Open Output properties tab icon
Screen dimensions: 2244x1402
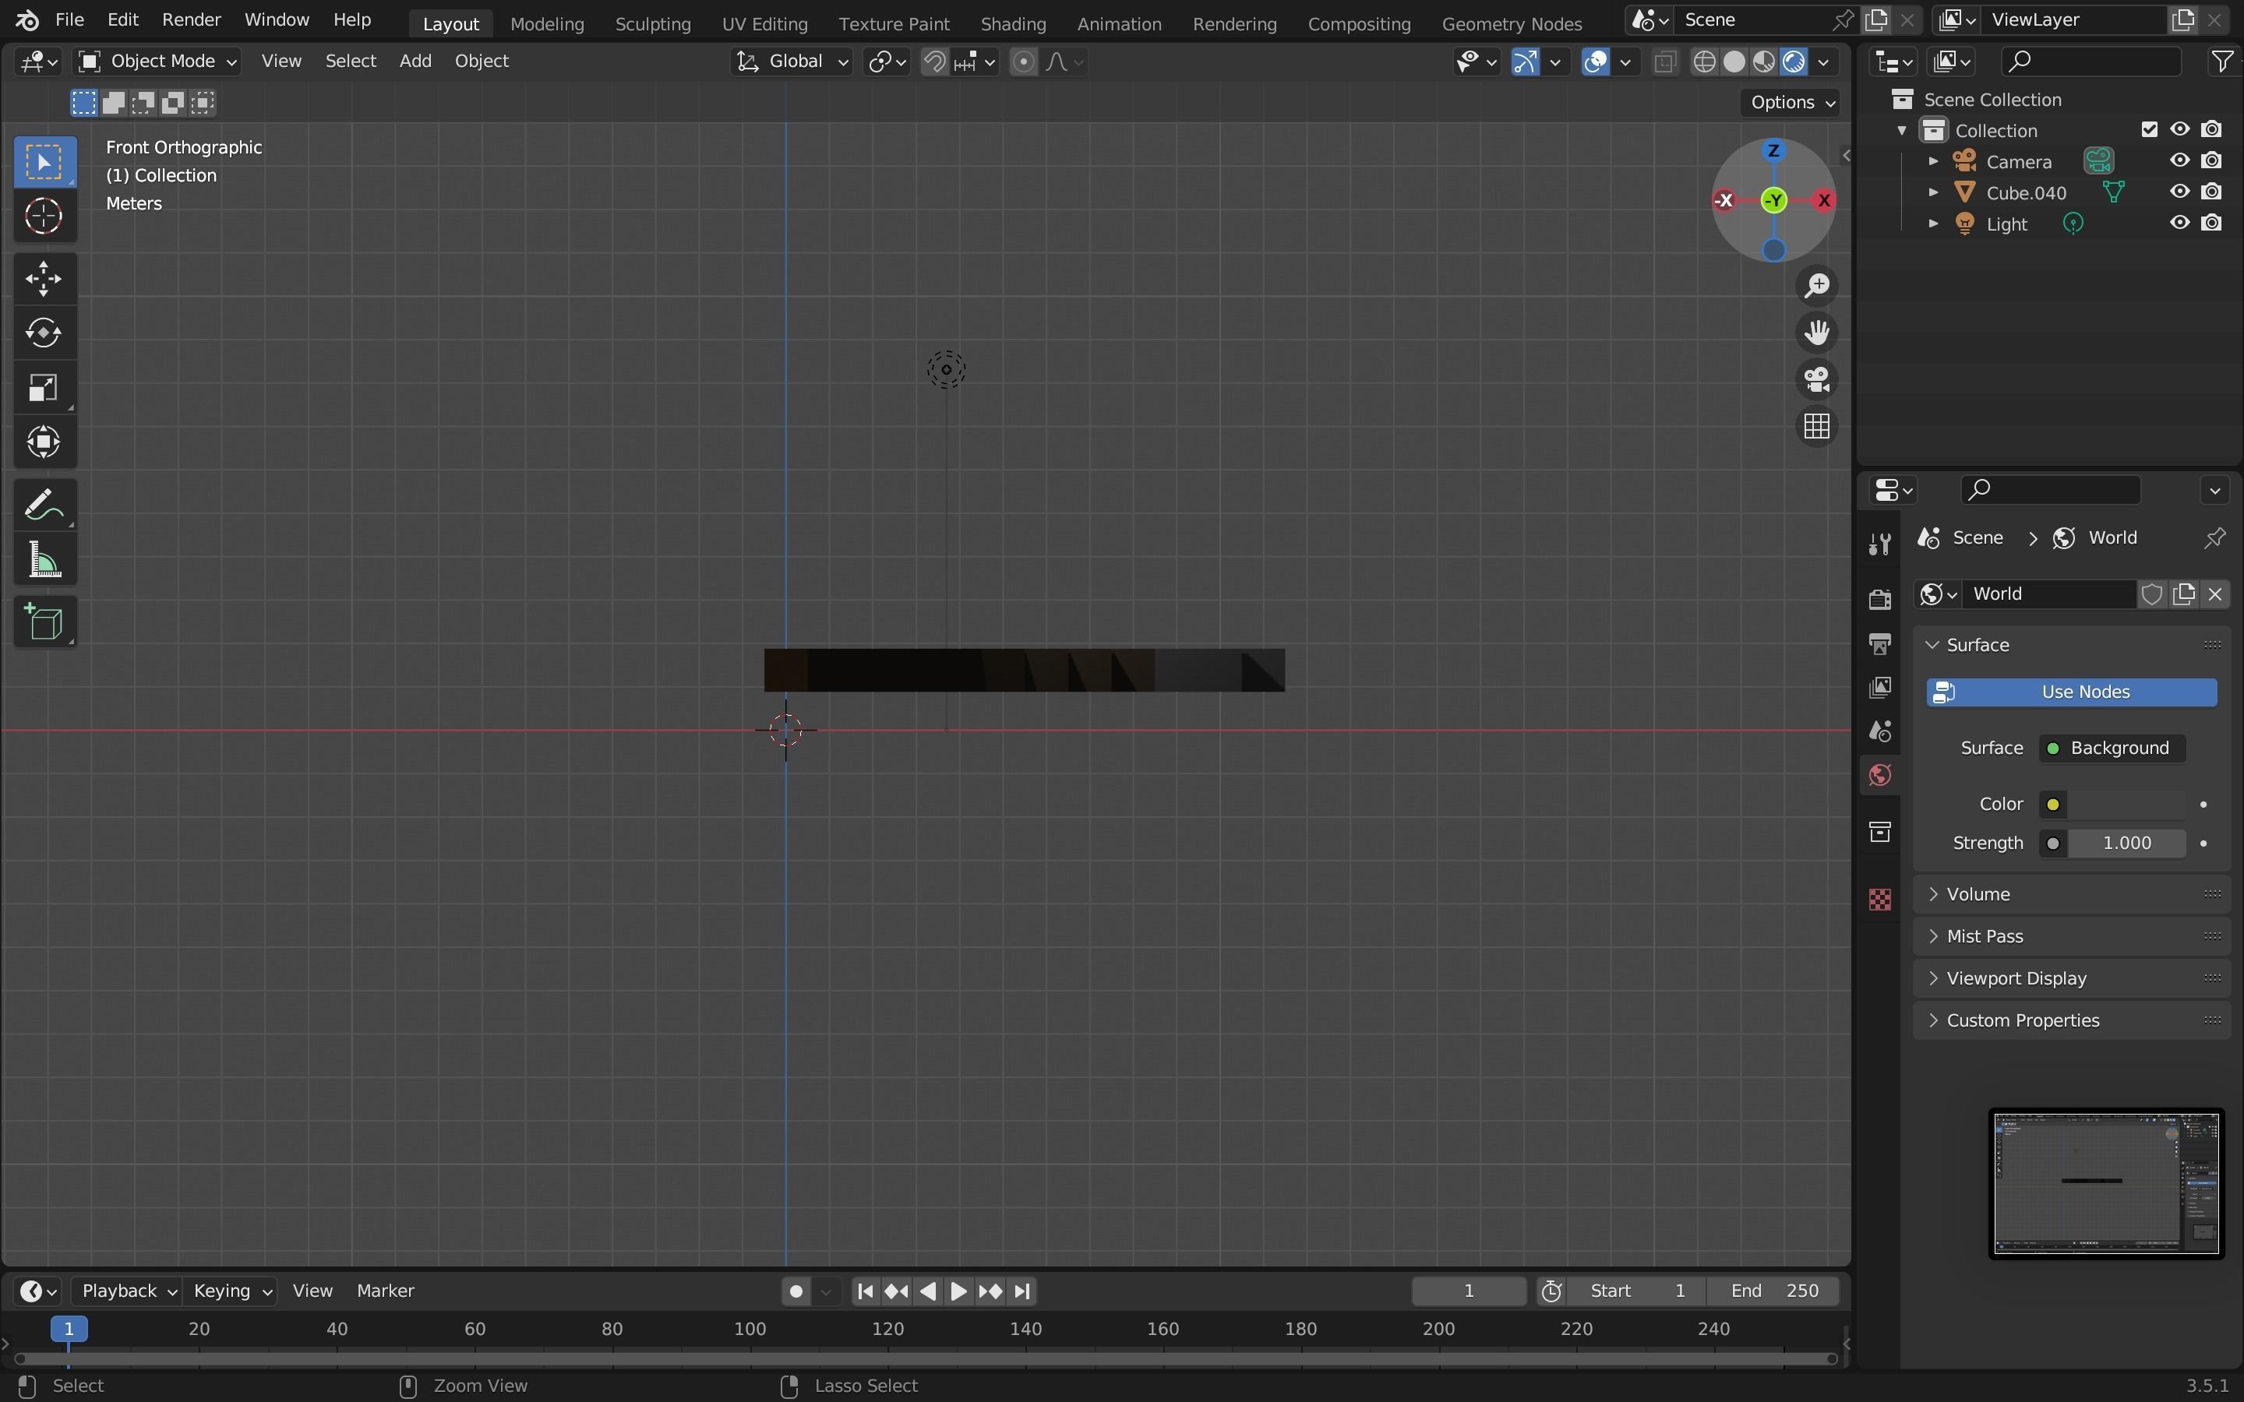point(1879,643)
